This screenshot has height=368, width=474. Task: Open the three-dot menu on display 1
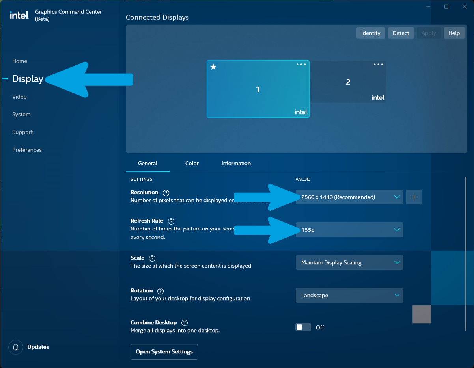(301, 65)
